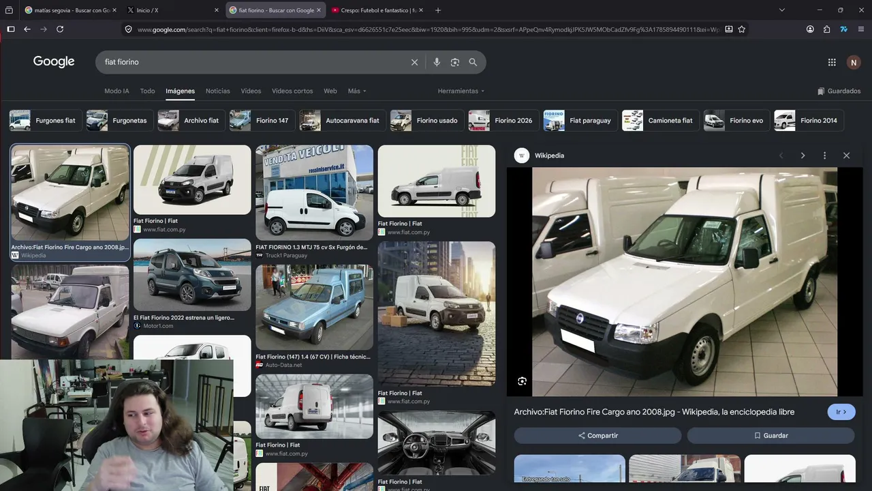Filter by the 'Furgones fiat' chip
Screen dimensions: 872x491
(x=46, y=121)
